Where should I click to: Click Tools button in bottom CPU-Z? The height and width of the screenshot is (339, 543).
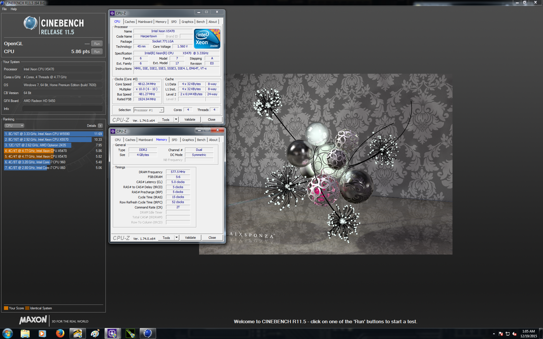166,238
